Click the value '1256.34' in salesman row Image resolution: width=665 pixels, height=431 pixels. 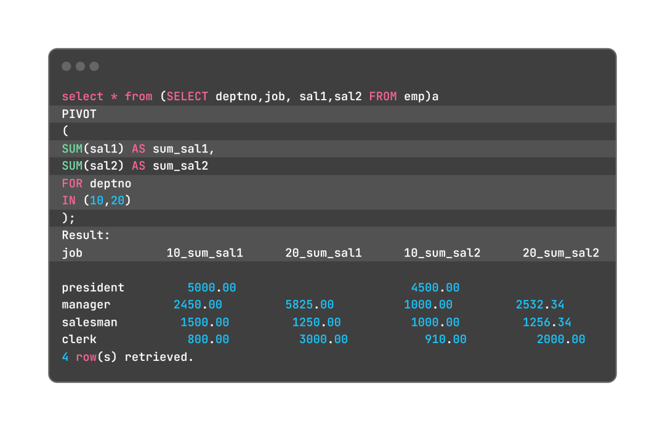pyautogui.click(x=547, y=322)
